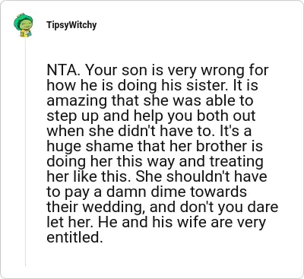
Task: Click the line "her like this. She shouldn't have"
Action: coord(157,176)
